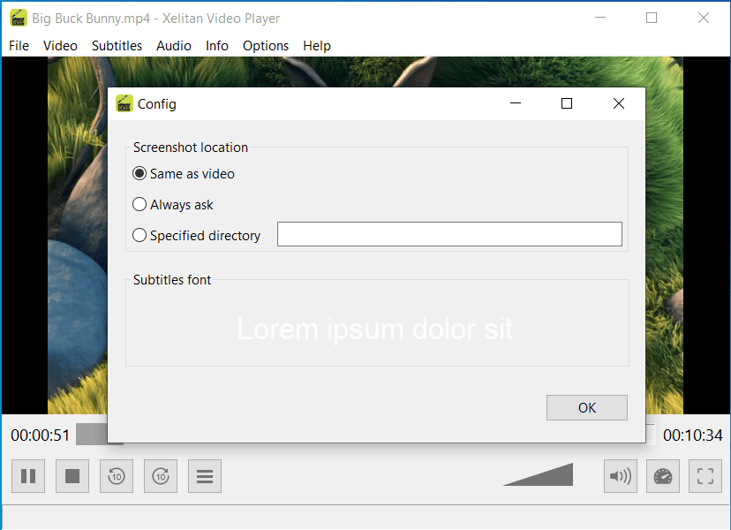Click the Xelitan Video Player title icon
This screenshot has width=731, height=530.
click(19, 19)
